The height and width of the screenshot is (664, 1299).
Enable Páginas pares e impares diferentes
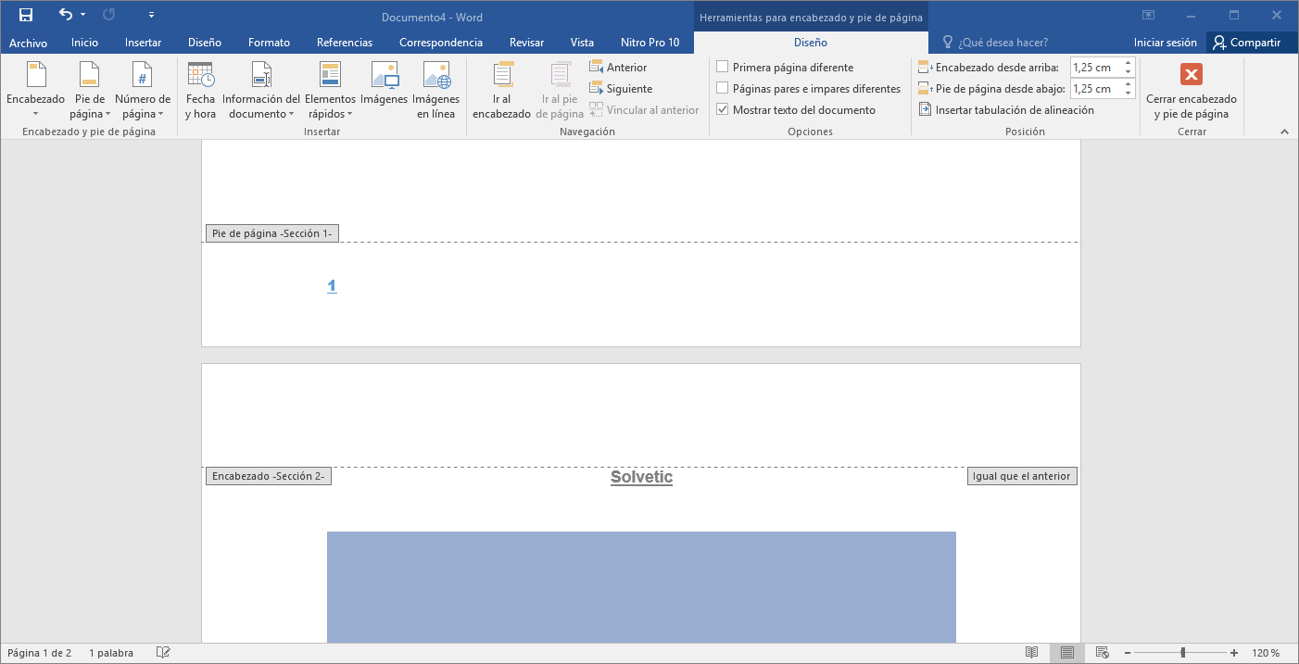808,89
